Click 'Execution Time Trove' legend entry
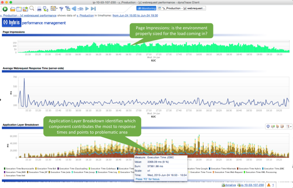The height and width of the screenshot is (188, 293). tap(200, 172)
